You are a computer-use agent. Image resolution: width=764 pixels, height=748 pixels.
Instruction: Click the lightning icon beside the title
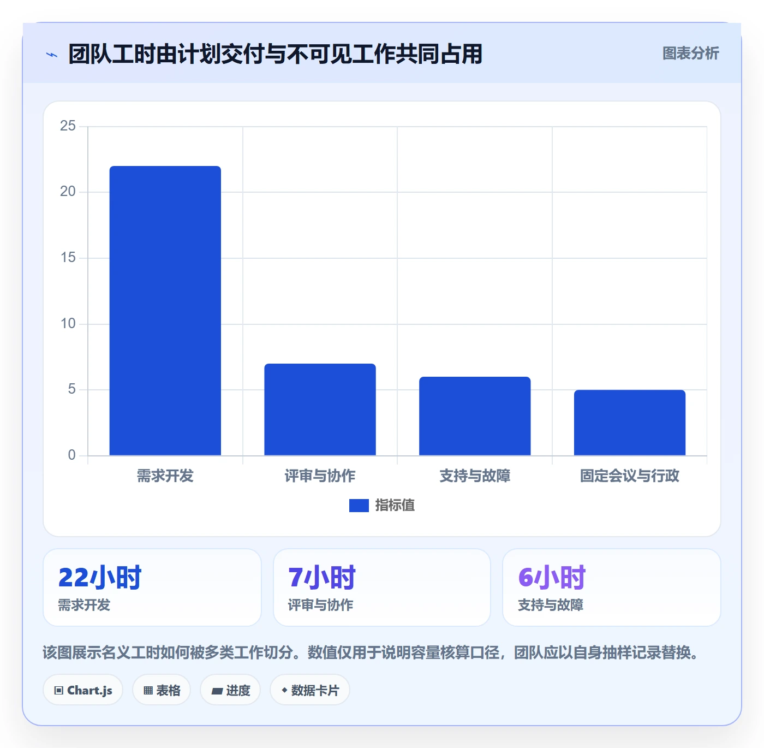[x=52, y=55]
